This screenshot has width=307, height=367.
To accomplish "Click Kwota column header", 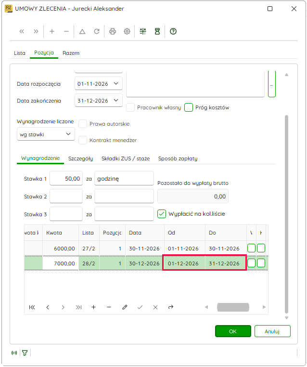I will 61,233.
